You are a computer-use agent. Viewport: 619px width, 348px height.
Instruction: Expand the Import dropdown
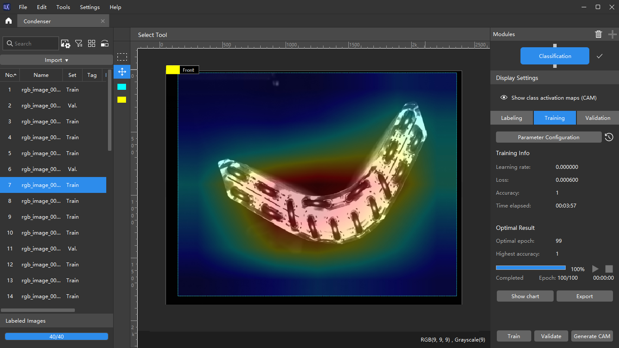(x=56, y=60)
